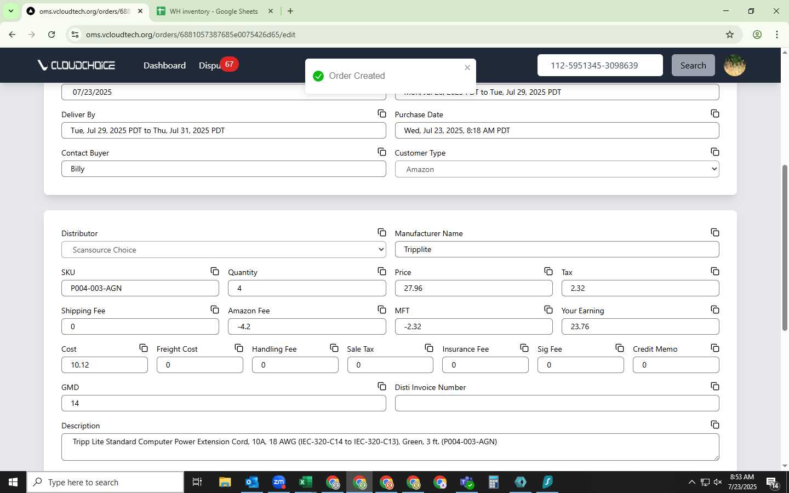This screenshot has width=789, height=493.
Task: Copy the Sig Fee value
Action: (620, 348)
